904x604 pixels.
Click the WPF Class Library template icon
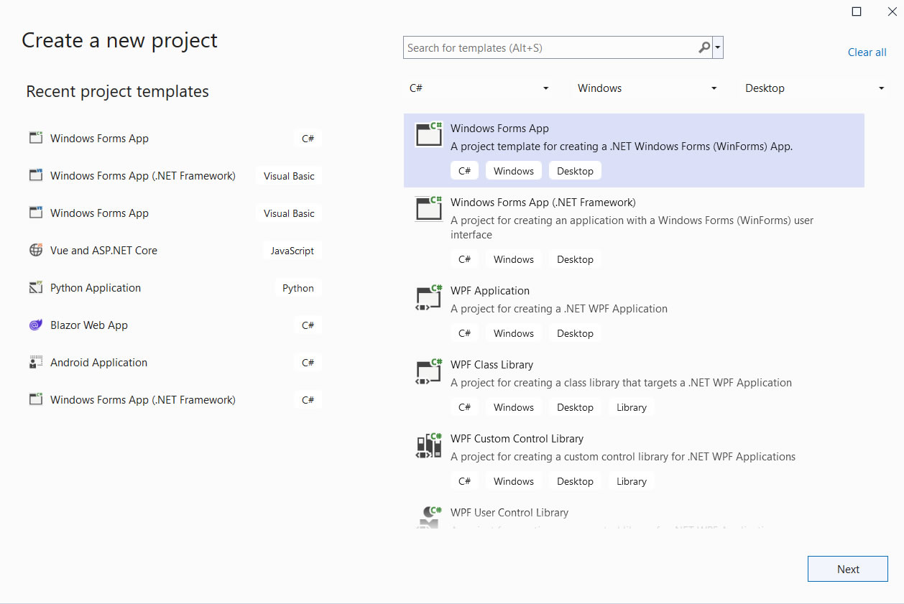(x=429, y=372)
